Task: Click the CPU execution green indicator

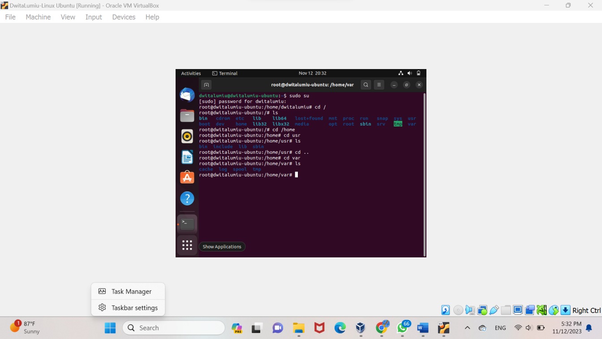Action: tap(542, 310)
